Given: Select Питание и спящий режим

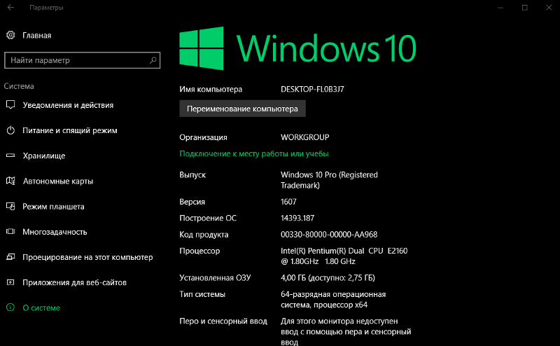Looking at the screenshot, I should pos(69,130).
